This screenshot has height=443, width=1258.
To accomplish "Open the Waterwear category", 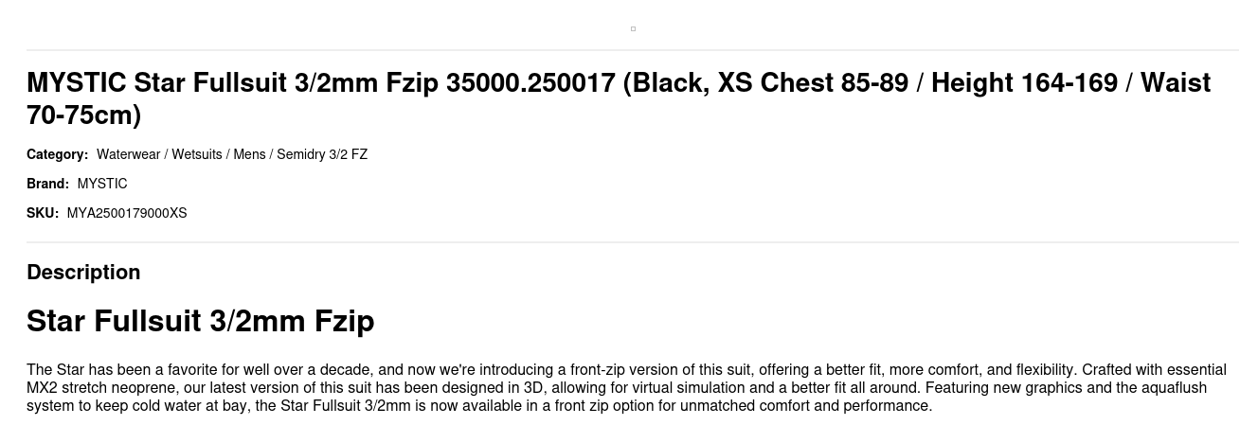I will (128, 154).
